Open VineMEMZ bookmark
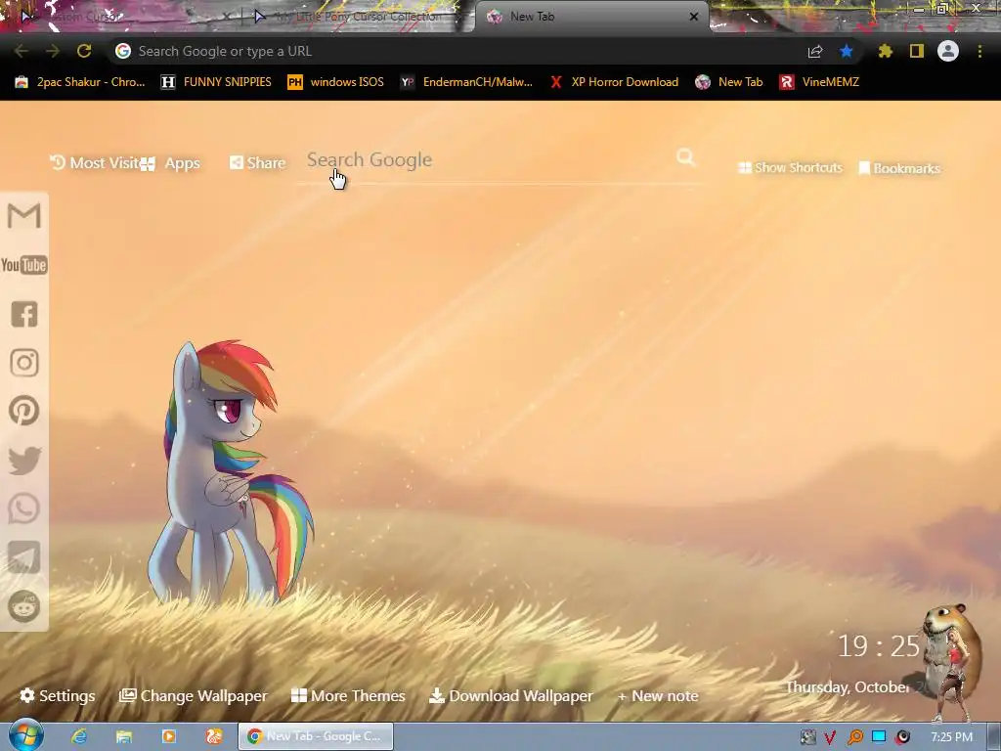 click(x=819, y=82)
